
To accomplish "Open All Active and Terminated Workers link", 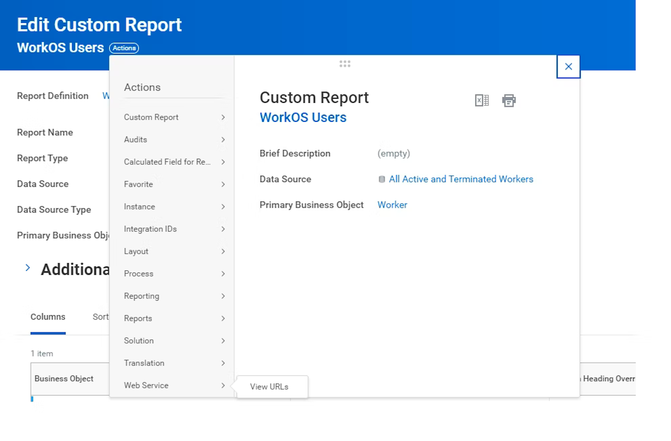I will pos(461,179).
